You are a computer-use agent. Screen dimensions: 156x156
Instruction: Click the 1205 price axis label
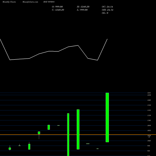click(149, 100)
